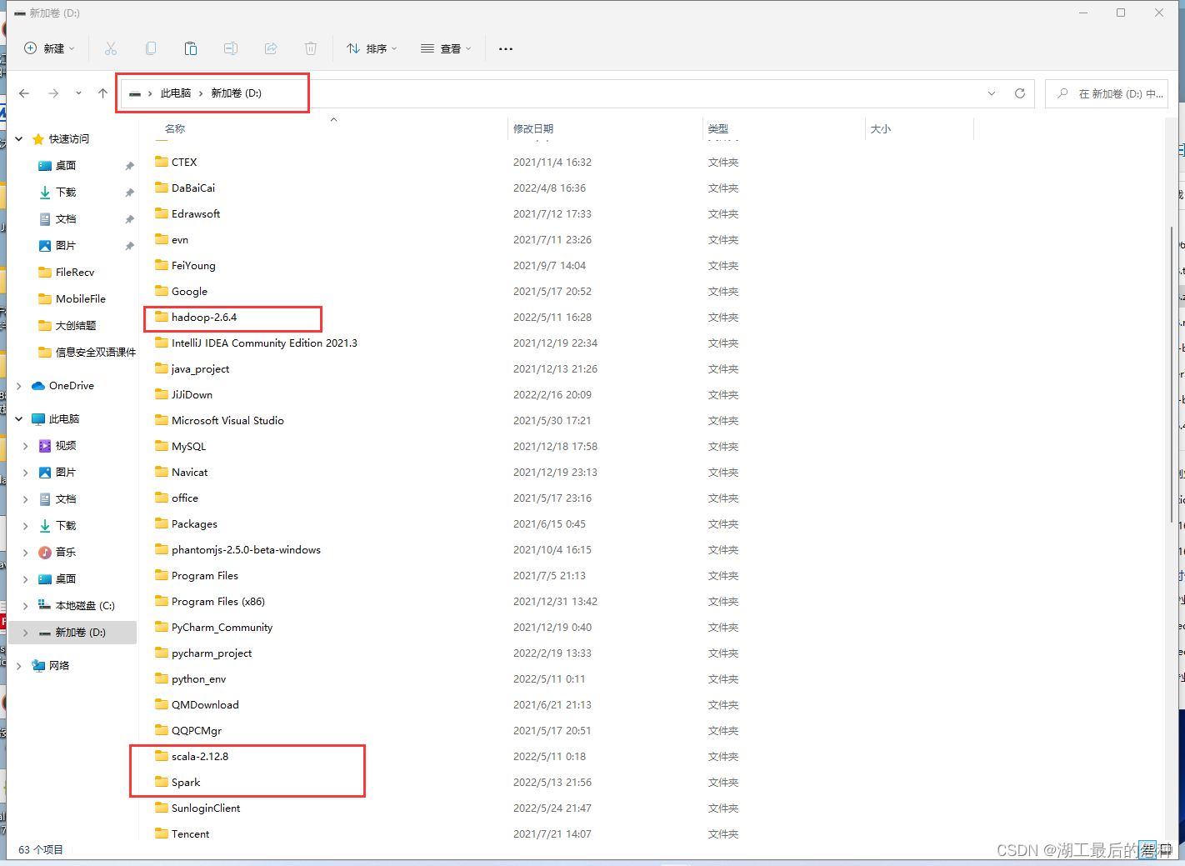Select 本地磁盘 (C:) drive
Image resolution: width=1185 pixels, height=866 pixels.
coord(85,606)
